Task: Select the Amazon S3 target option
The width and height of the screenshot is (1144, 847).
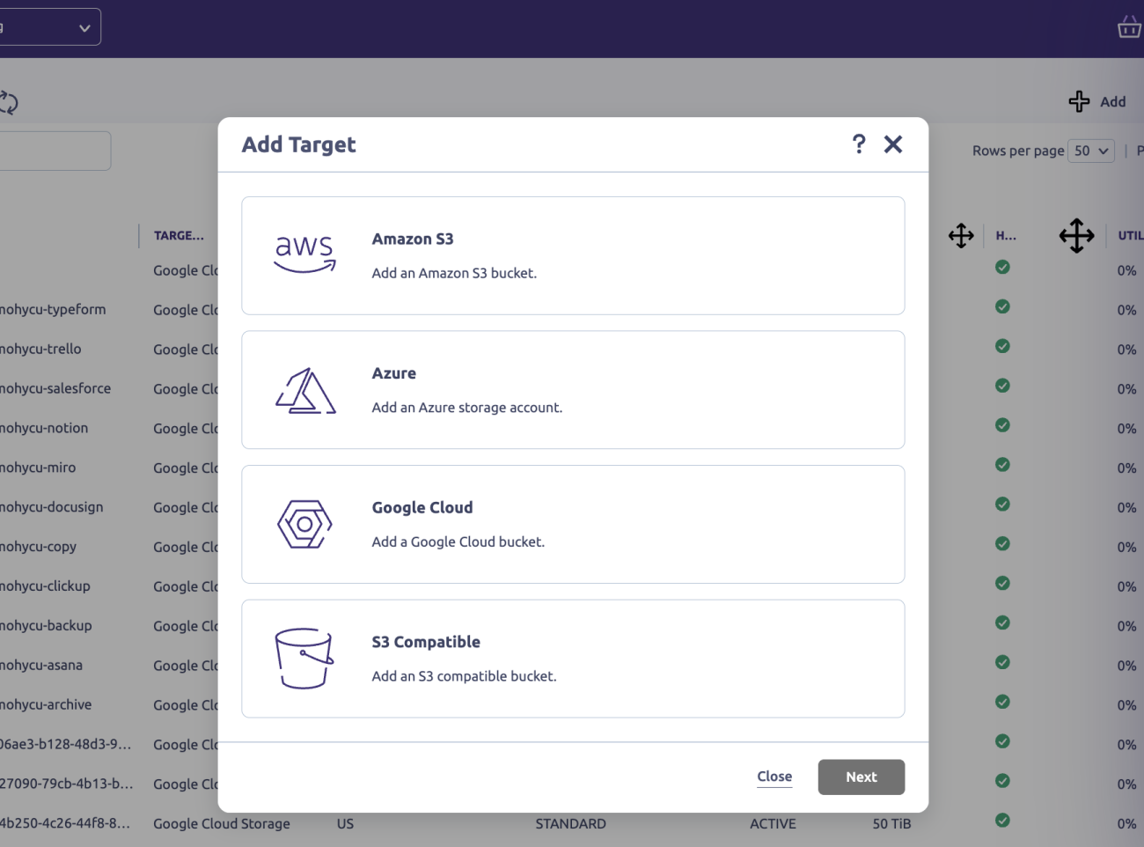Action: (x=572, y=255)
